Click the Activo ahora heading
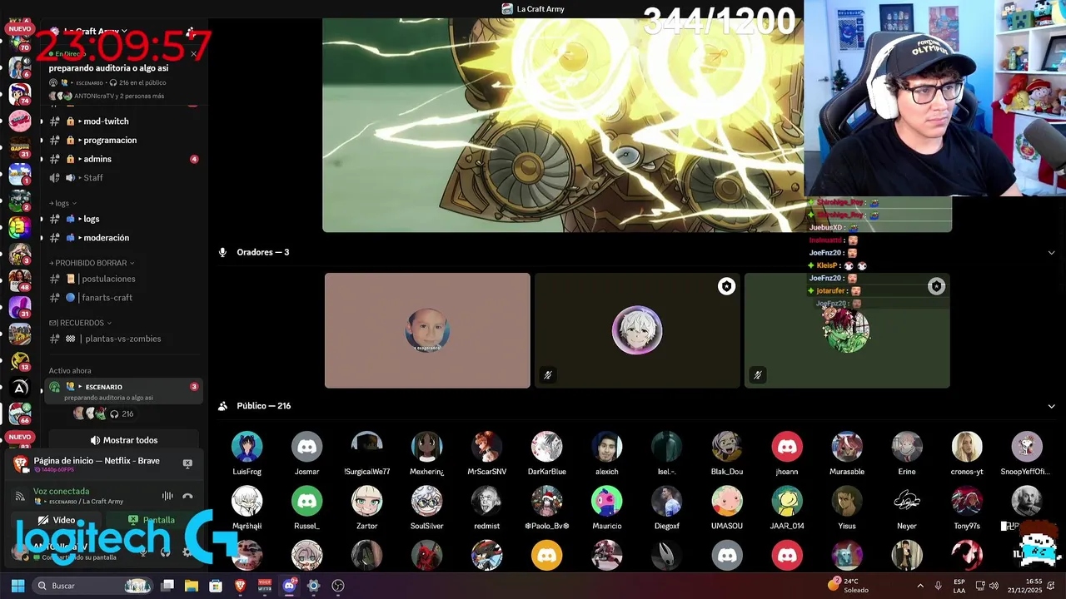1066x599 pixels. tap(70, 370)
